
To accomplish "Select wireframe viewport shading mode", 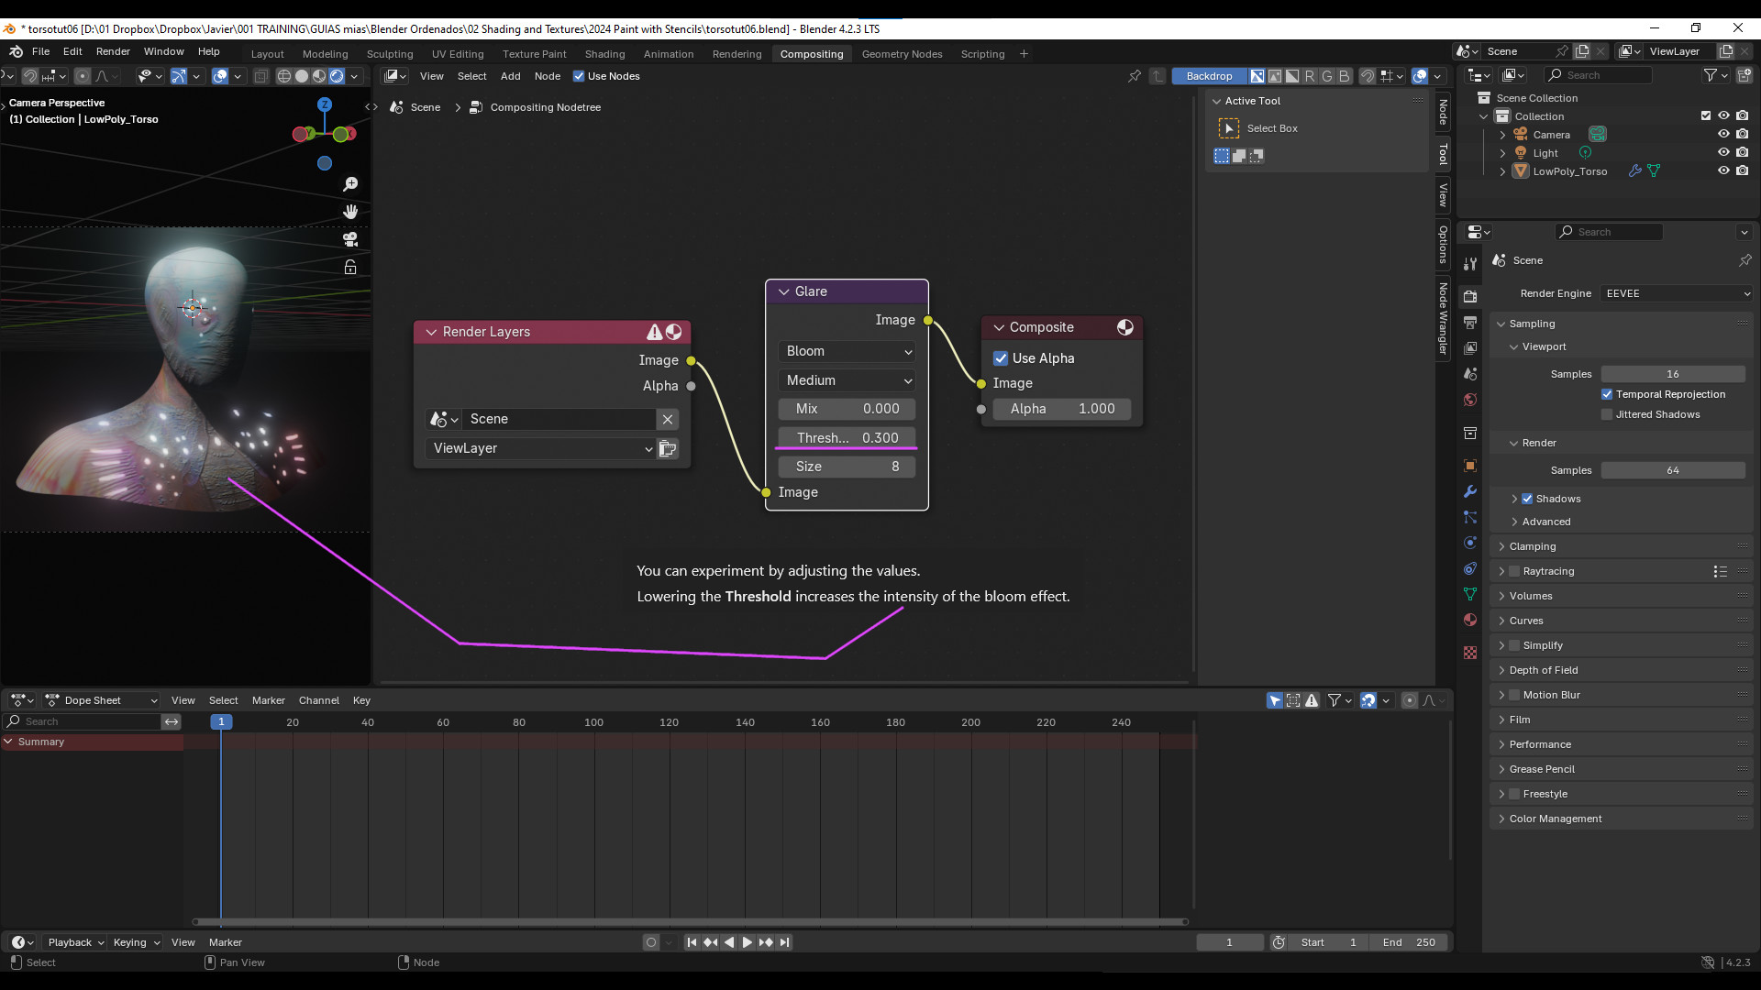I will click(284, 76).
